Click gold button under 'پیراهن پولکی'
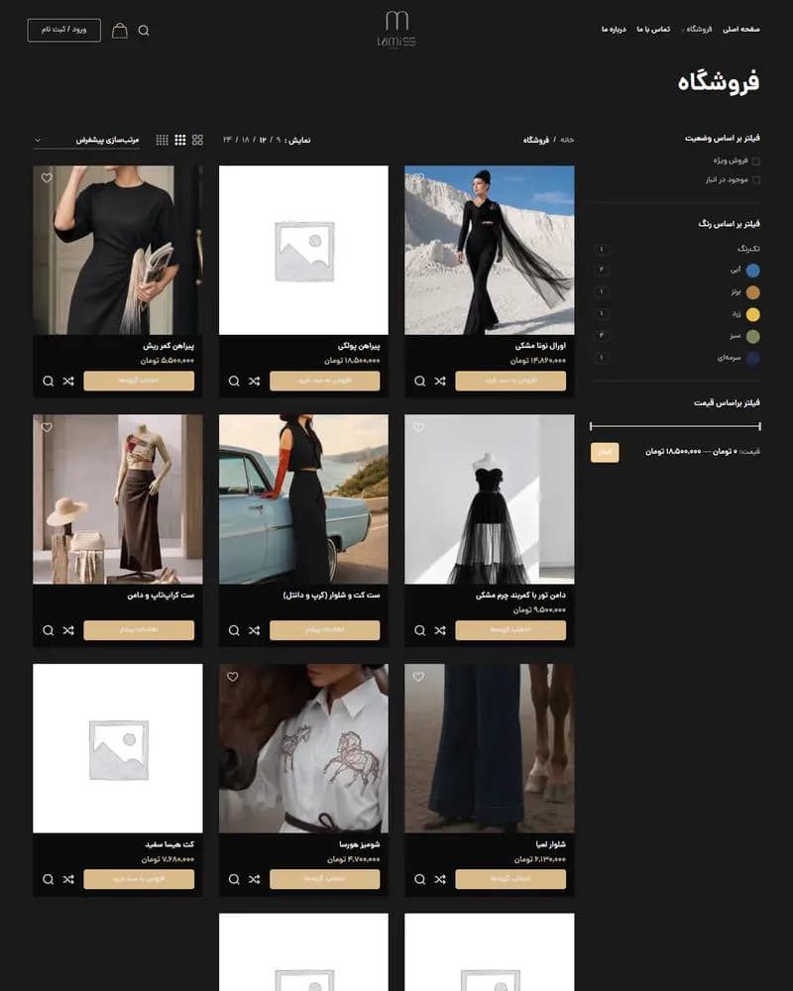793x991 pixels. (324, 381)
